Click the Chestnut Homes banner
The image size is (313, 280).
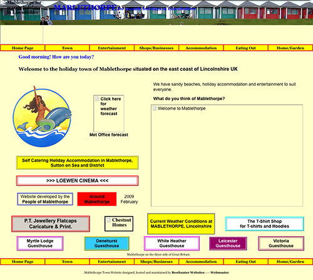tap(119, 224)
